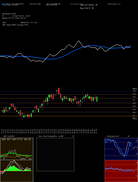Screen dimensions: 138x182
Task: Click the 'SI 14/3: 54.76 / 52.87' value
Action: [x=22, y=16]
